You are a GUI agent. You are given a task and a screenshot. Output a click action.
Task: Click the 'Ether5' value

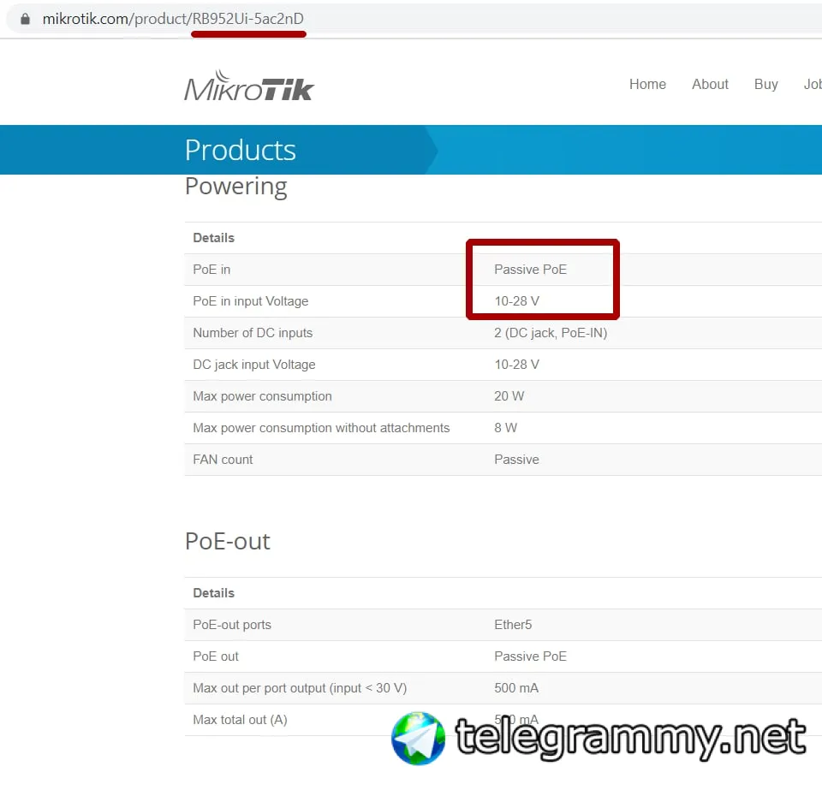(x=513, y=625)
